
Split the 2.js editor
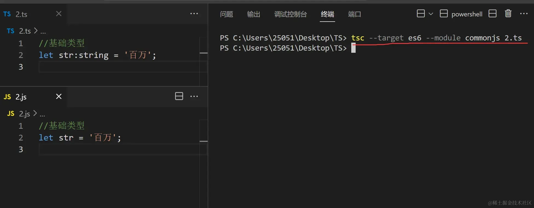tap(179, 96)
